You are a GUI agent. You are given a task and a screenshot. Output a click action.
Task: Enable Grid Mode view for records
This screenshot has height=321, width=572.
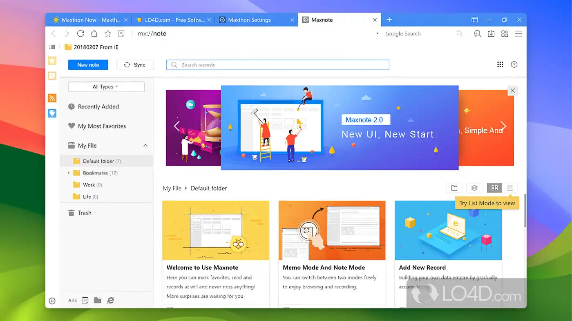tap(494, 188)
